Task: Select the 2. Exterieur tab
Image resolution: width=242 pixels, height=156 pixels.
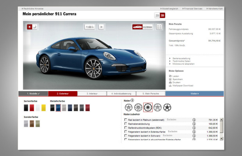Action: coord(63,94)
